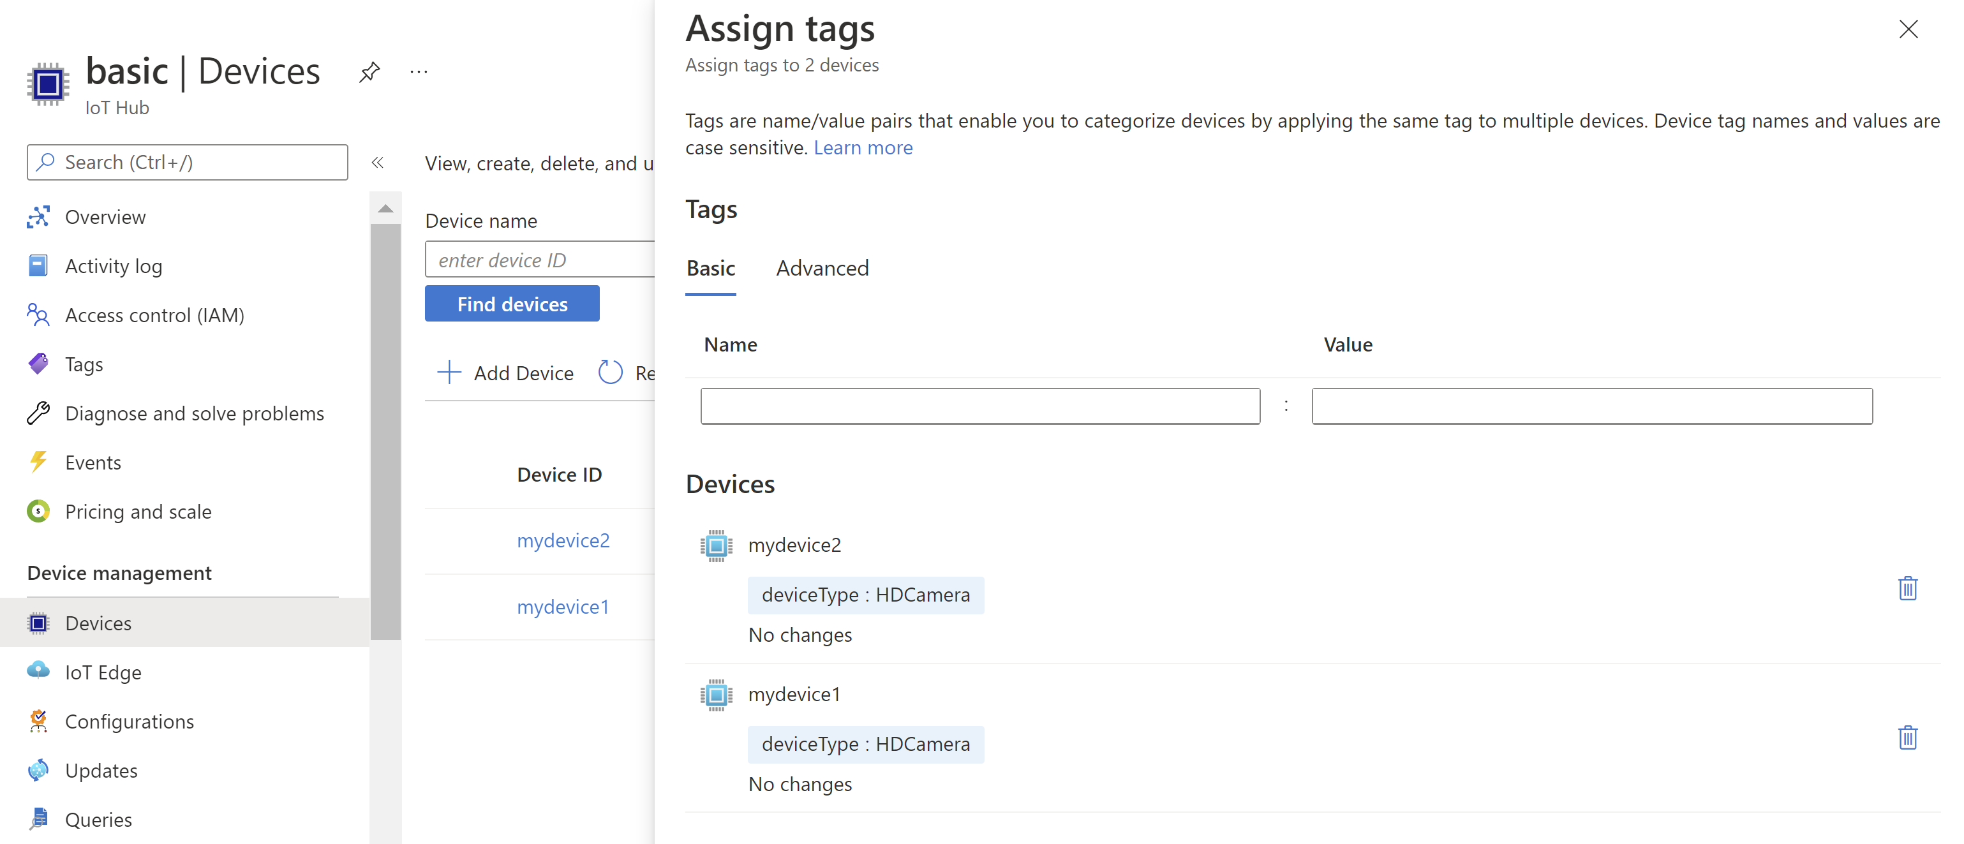
Task: Click the Overview navigation icon
Action: coord(36,216)
